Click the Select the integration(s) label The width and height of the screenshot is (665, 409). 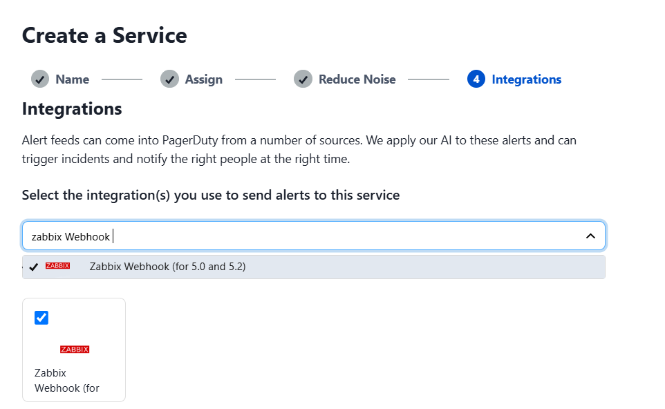tap(211, 196)
